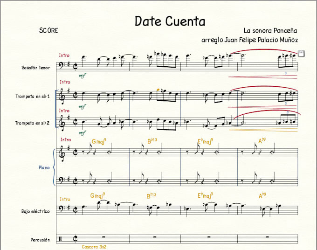Viewport: 317px width, 250px height.
Task: Click the "Percusión" instrument name
Action: coord(40,240)
